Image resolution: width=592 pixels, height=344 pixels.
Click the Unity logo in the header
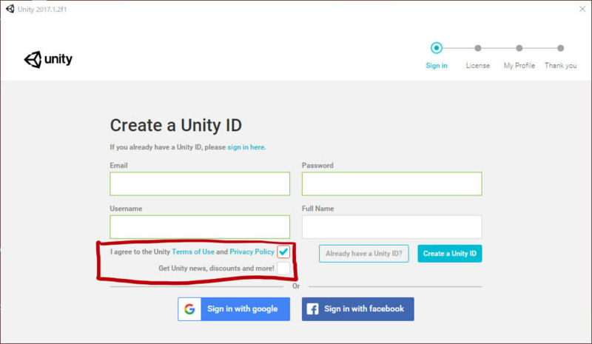coord(48,59)
